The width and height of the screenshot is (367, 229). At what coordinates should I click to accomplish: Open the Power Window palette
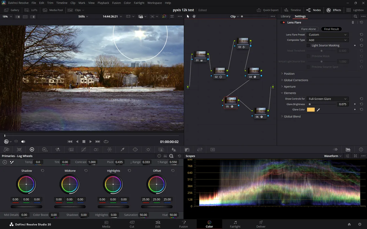click(x=135, y=149)
